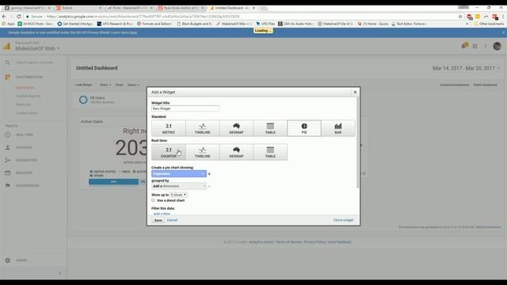Viewport: 507px width, 285px height.
Task: Open the MakeUseOf Web account selector
Action: 37,48
